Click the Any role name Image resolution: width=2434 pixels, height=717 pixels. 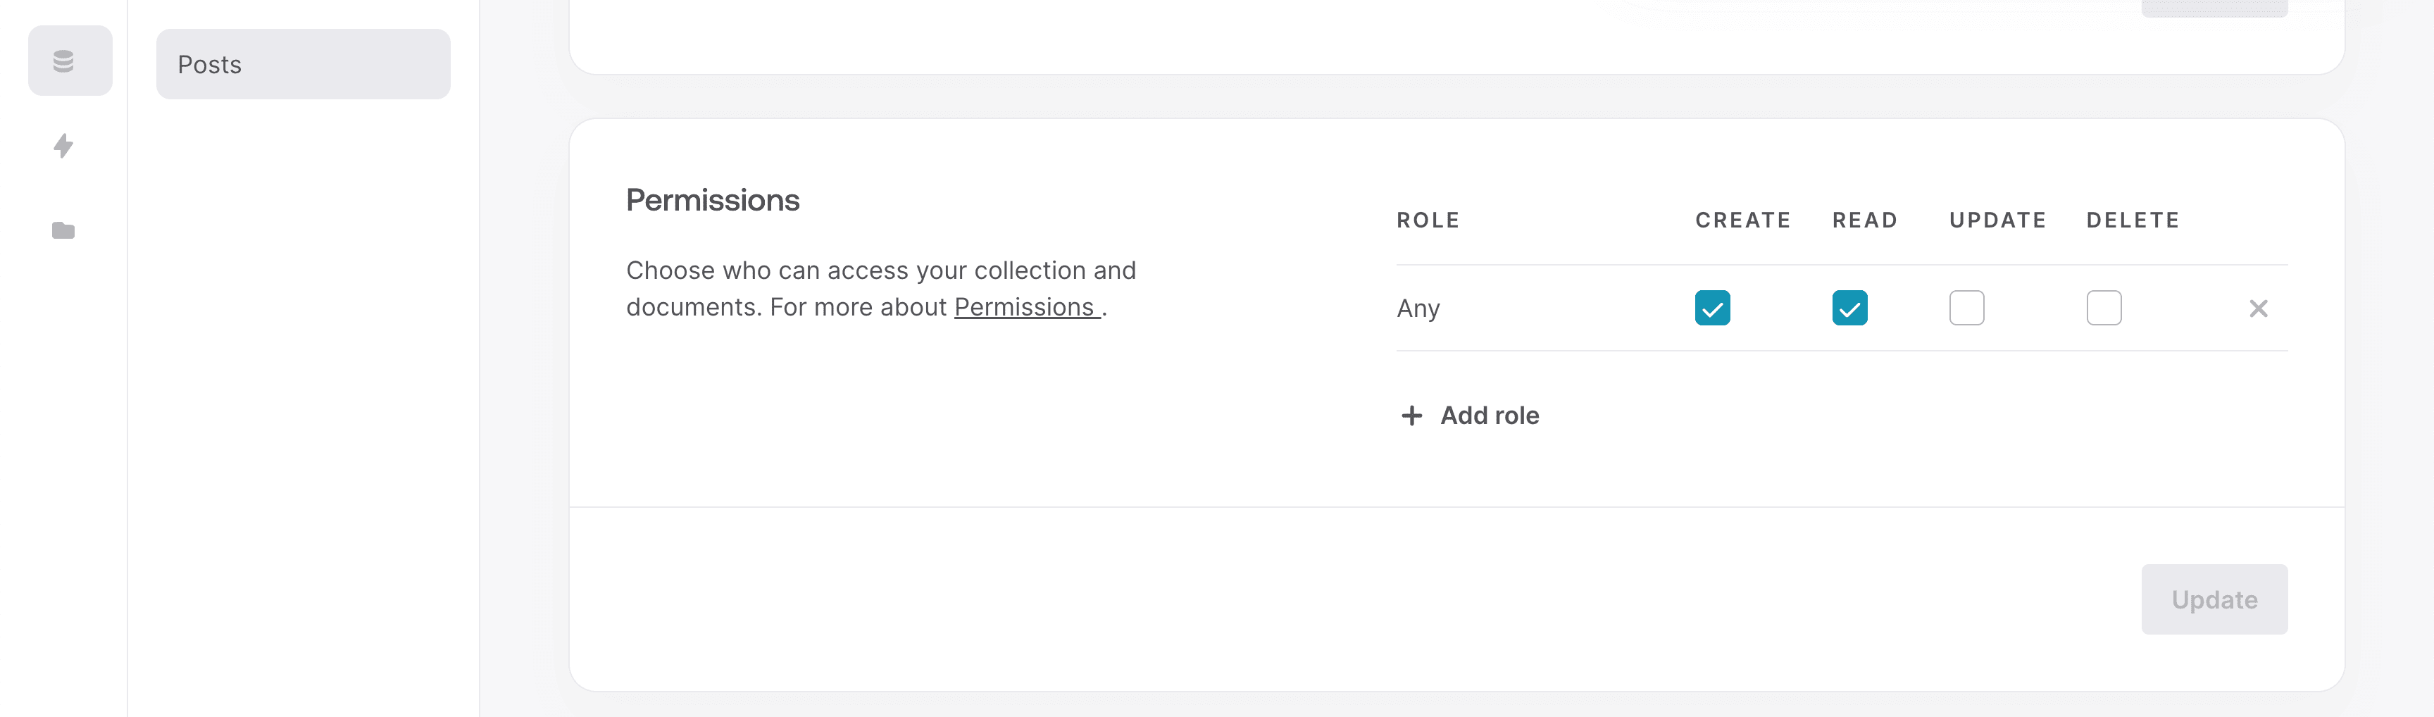pos(1418,309)
